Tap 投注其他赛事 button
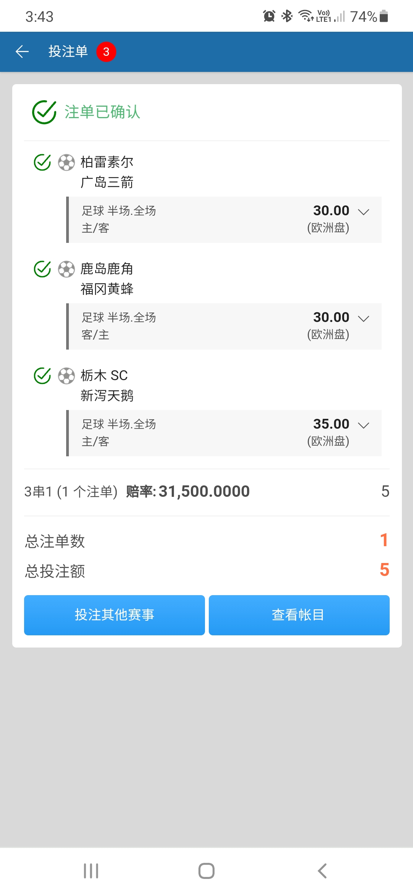This screenshot has height=895, width=413. (x=114, y=615)
